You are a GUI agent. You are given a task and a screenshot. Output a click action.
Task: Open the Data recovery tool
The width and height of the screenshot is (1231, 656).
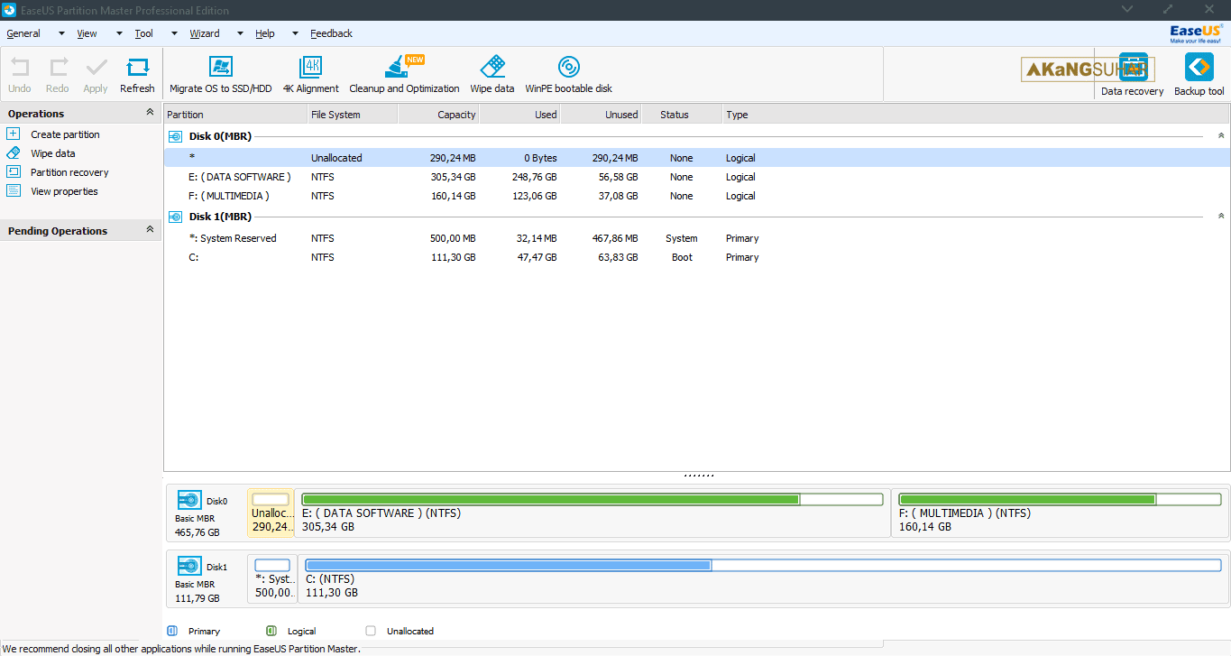tap(1131, 73)
